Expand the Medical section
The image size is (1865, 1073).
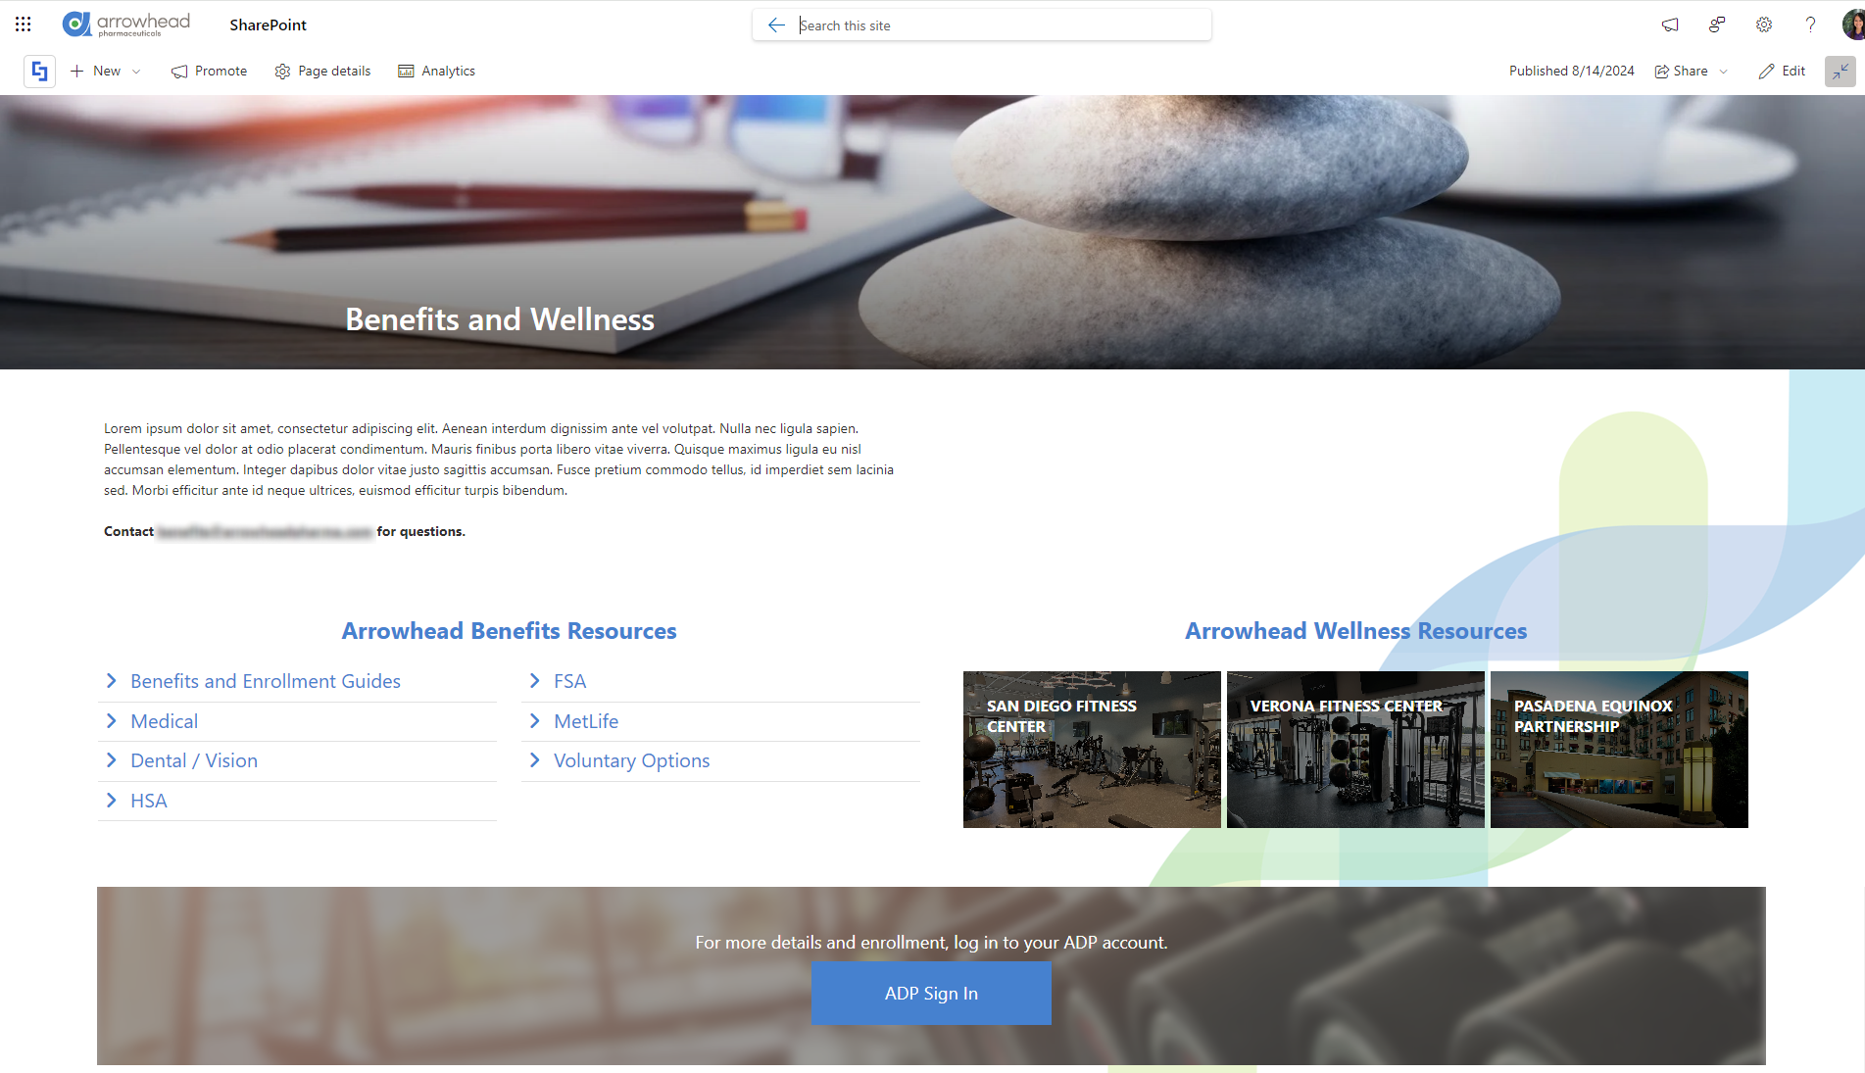(164, 721)
